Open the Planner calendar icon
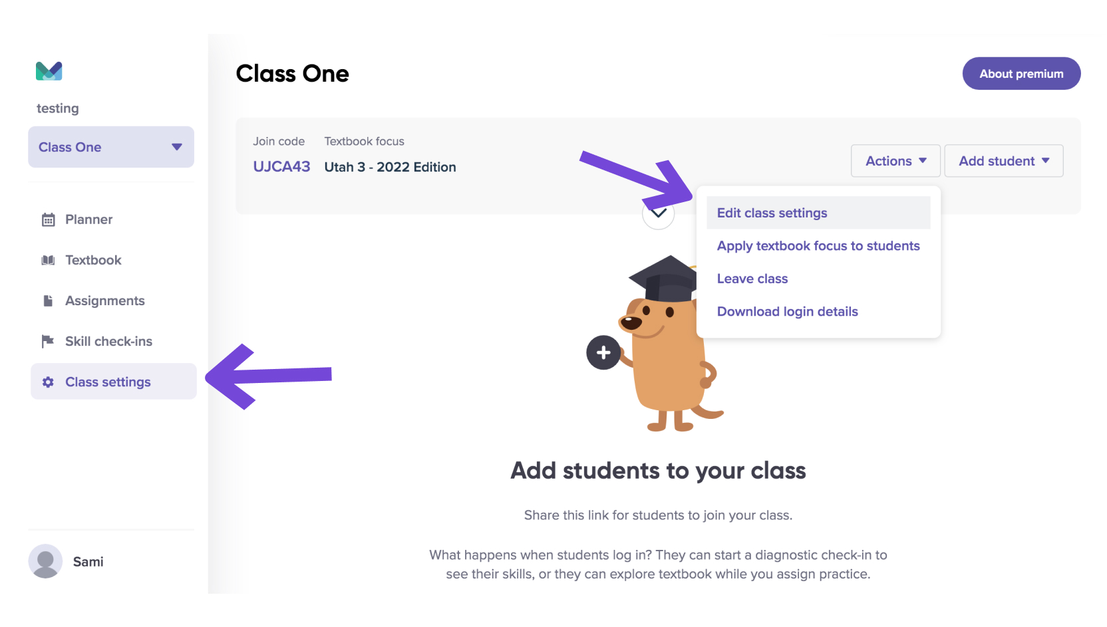The width and height of the screenshot is (1107, 627). [x=48, y=219]
